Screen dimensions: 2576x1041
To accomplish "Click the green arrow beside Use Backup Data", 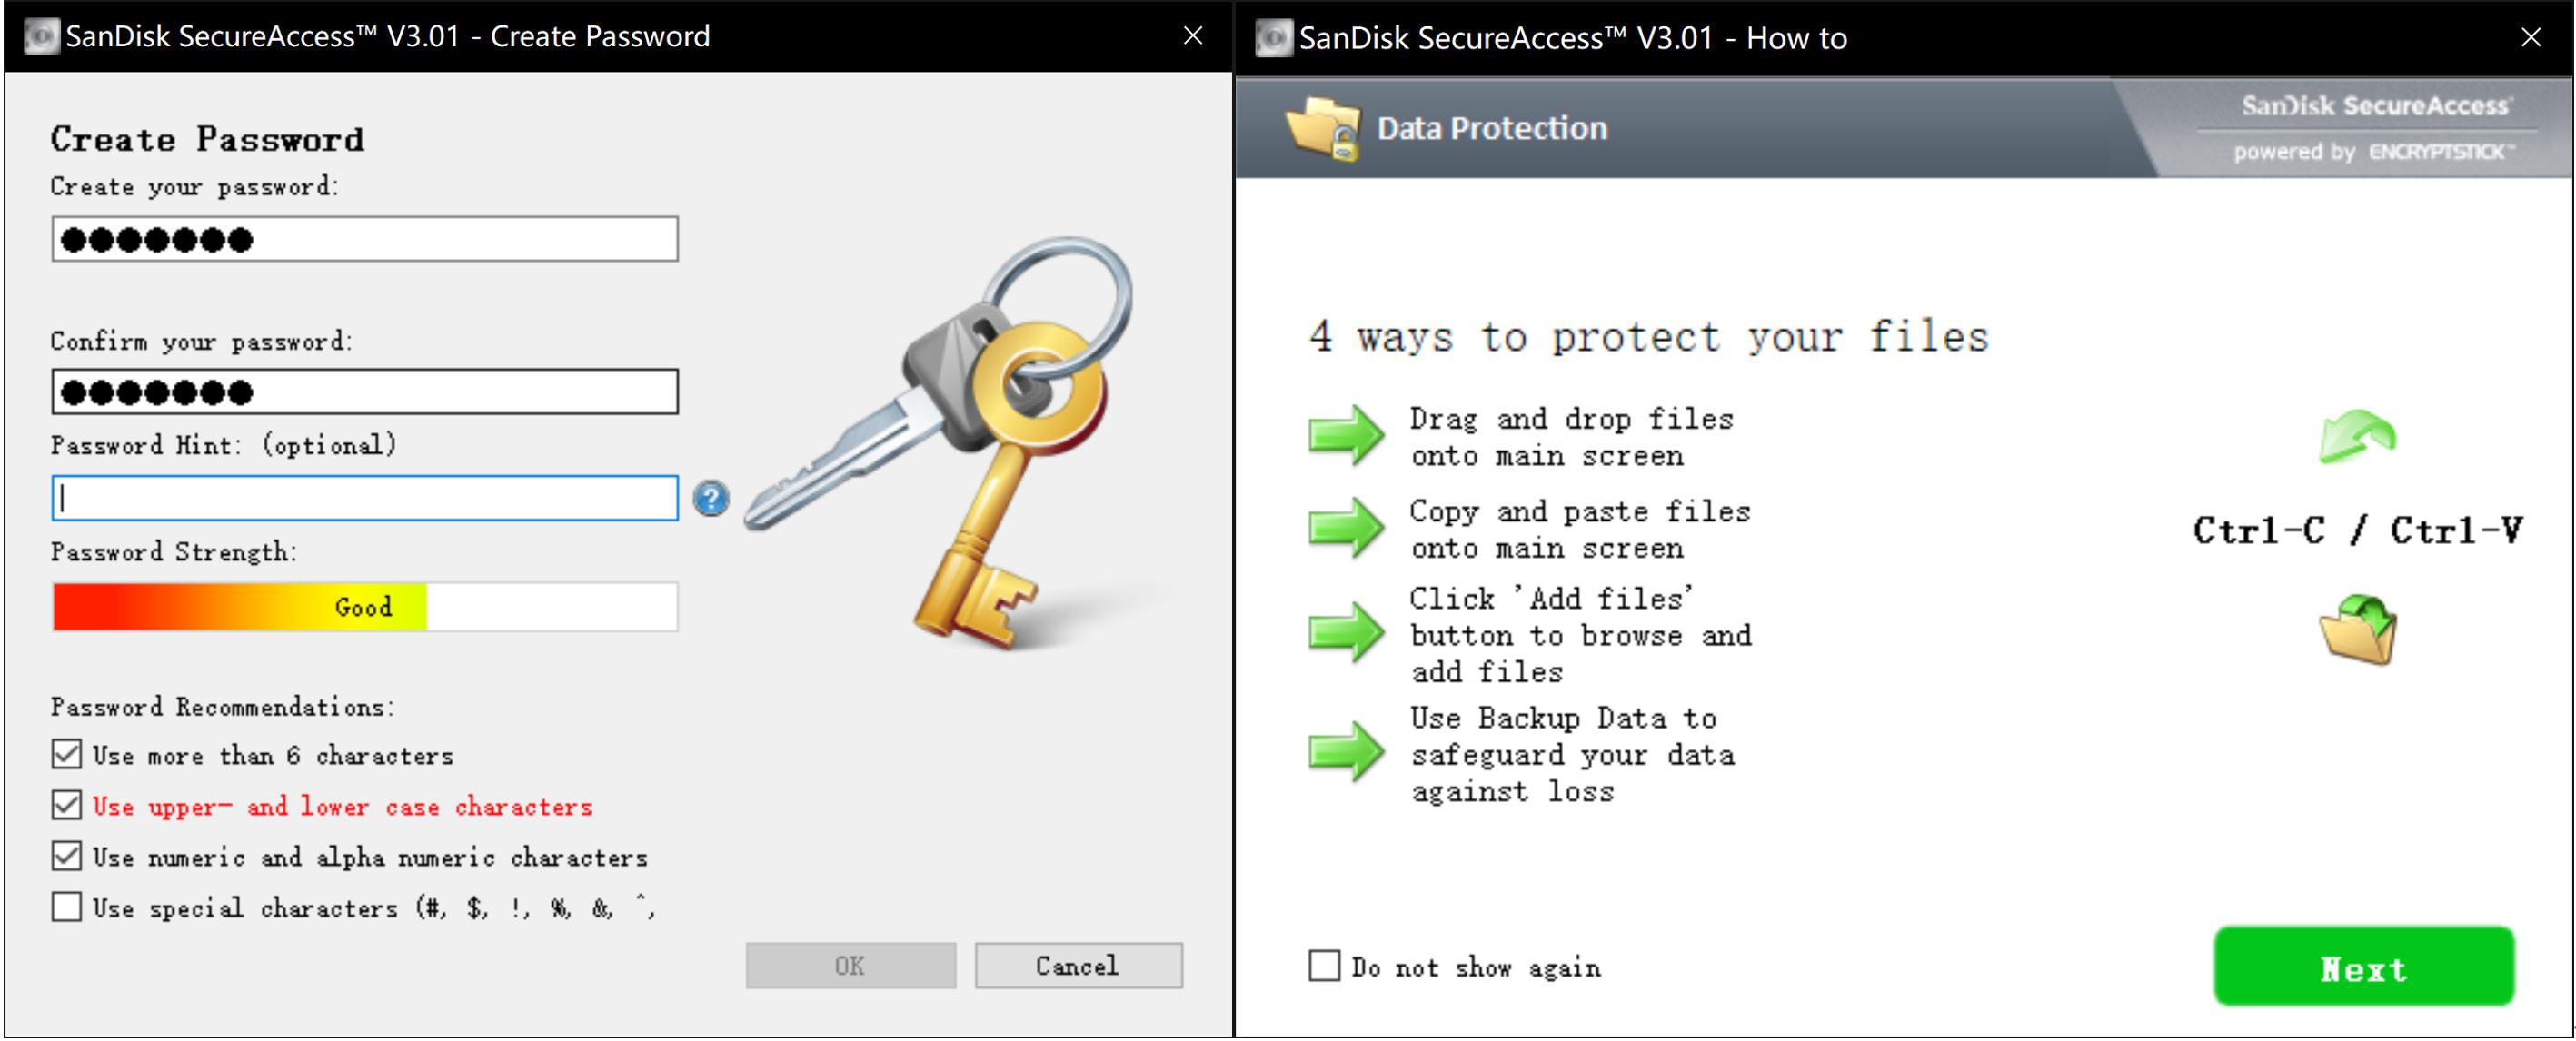I will click(x=1346, y=751).
